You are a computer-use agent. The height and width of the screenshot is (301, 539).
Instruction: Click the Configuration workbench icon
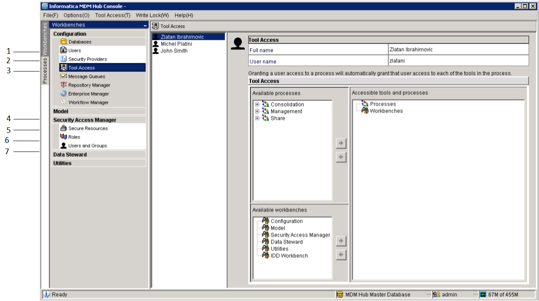coord(266,221)
